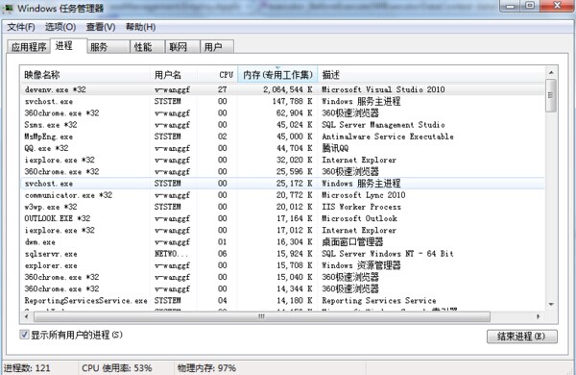
Task: Sort by 内存(专用工作集) column header
Action: coord(277,75)
